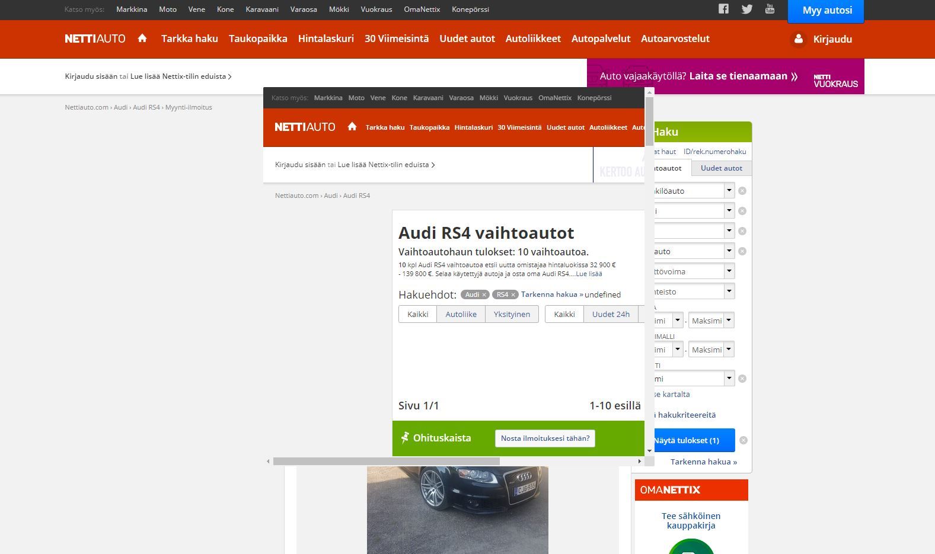Image resolution: width=935 pixels, height=554 pixels.
Task: Expand the Käyttövoima dropdown in Haku panel
Action: click(x=729, y=271)
